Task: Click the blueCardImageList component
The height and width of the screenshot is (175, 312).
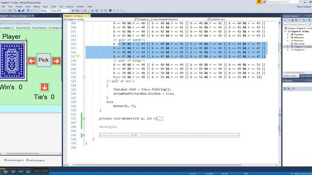Action: coord(14,160)
